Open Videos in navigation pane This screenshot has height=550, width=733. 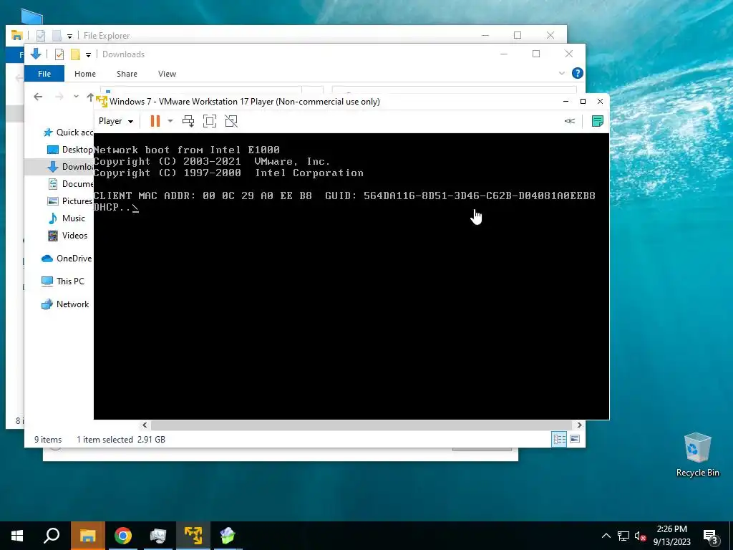68,235
